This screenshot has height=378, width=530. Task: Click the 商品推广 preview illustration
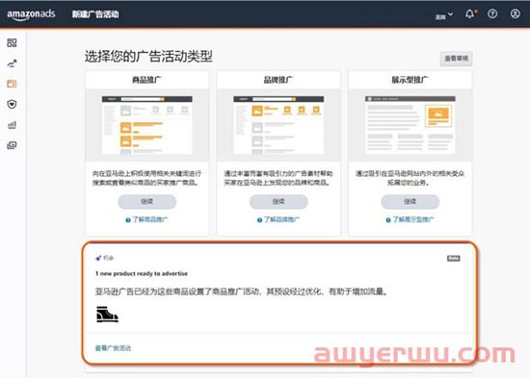coord(147,125)
